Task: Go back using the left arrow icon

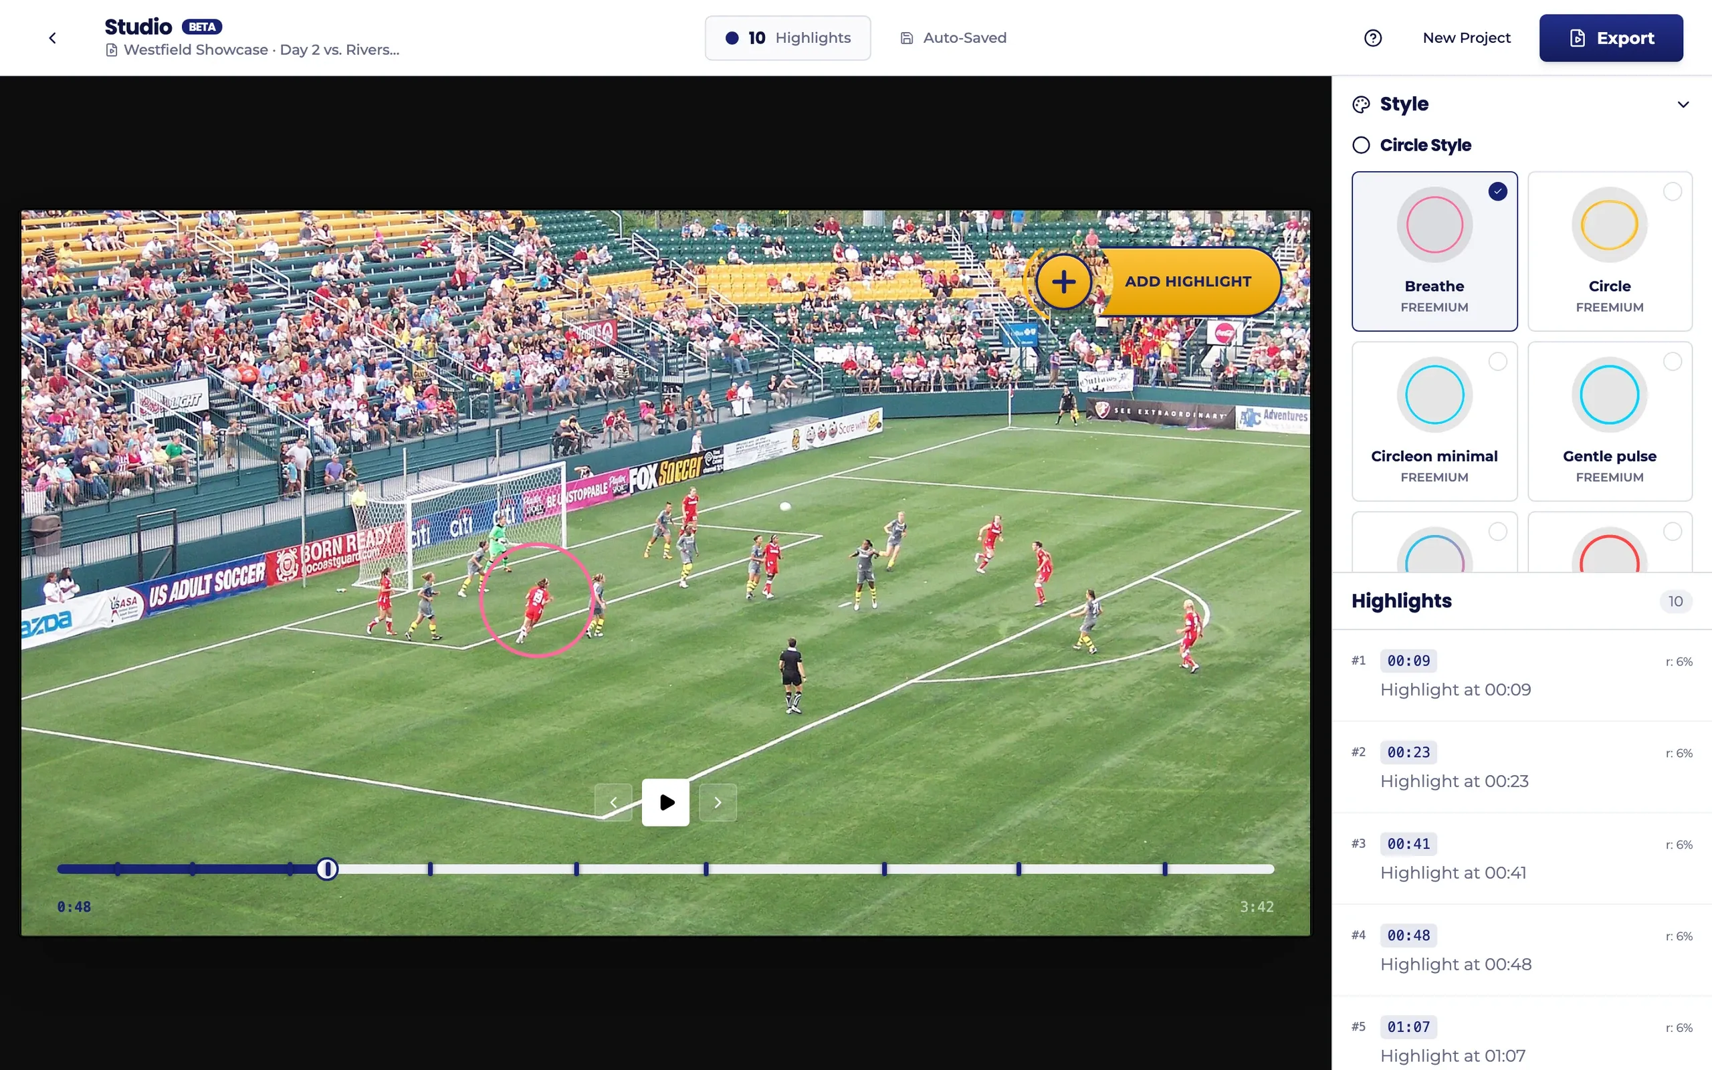Action: 52,38
